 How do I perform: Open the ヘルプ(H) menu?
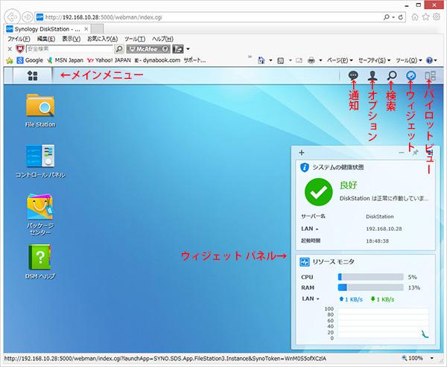coord(162,39)
